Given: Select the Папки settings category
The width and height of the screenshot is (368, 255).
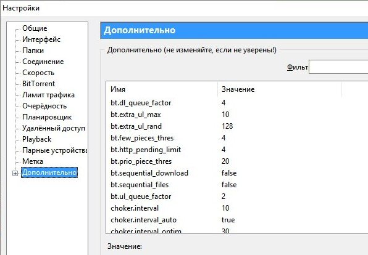Looking at the screenshot, I should (33, 51).
